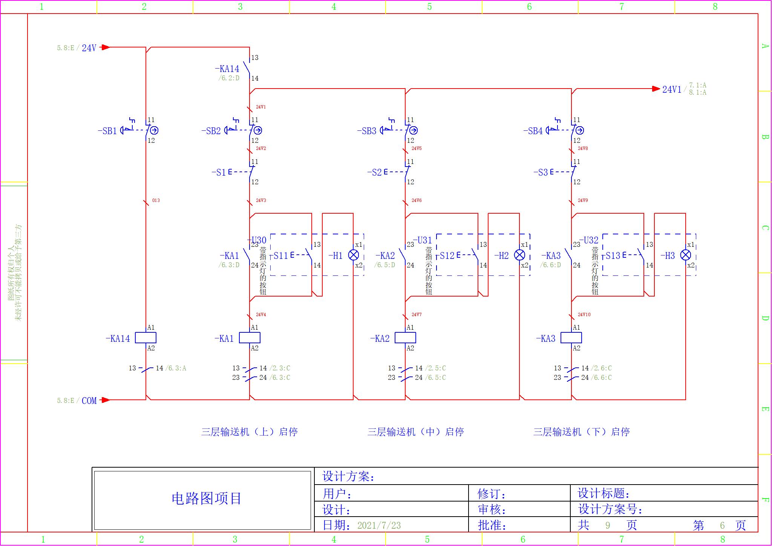The width and height of the screenshot is (772, 546).
Task: Click the H1 indicator lamp symbol
Action: click(353, 255)
